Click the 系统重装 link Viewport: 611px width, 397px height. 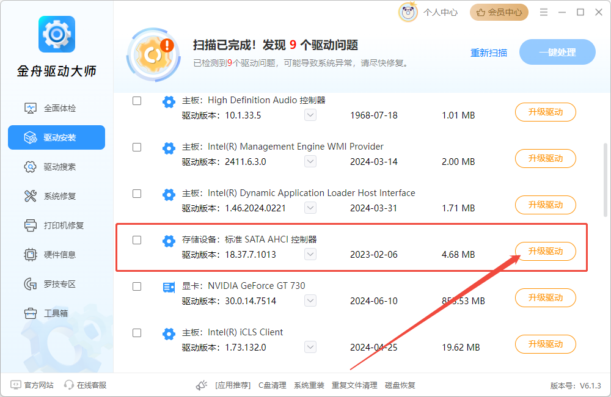(x=309, y=385)
